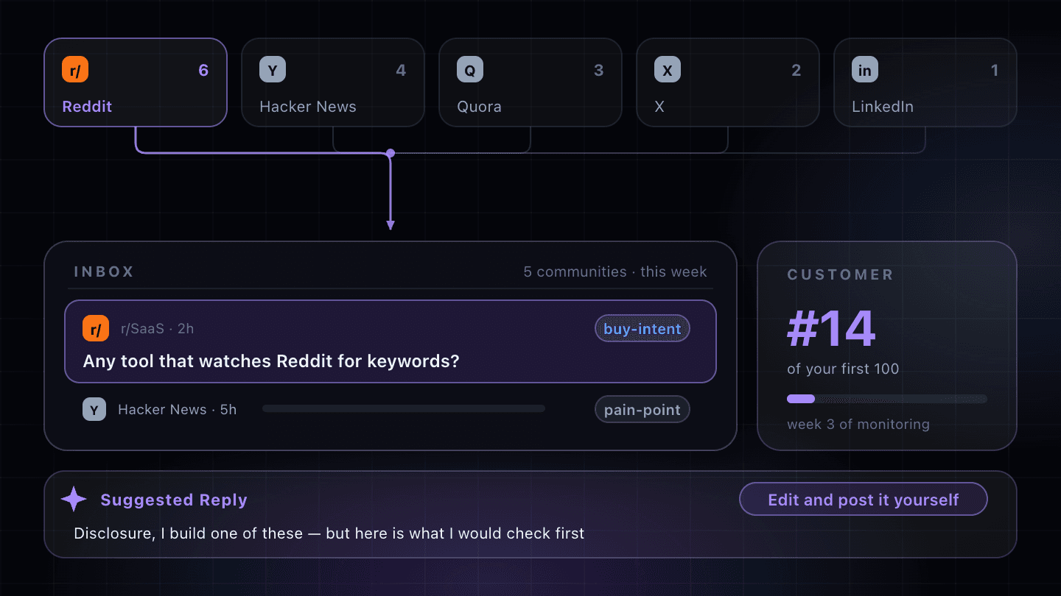1061x596 pixels.
Task: Click 'week 3 of monitoring' text
Action: (858, 424)
